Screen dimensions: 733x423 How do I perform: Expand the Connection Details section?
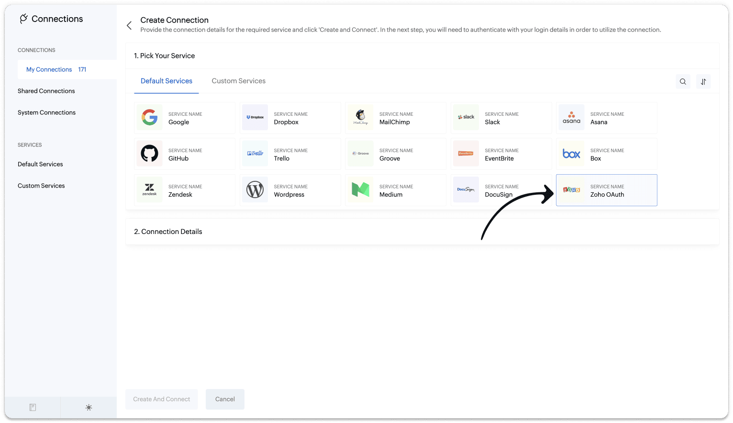(422, 232)
